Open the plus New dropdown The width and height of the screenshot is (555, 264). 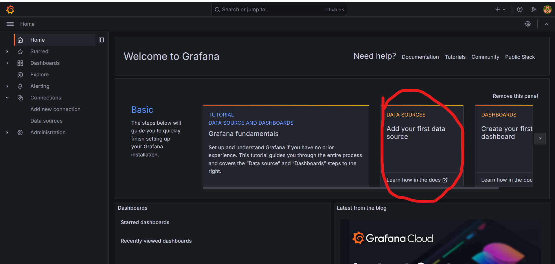[x=500, y=10]
